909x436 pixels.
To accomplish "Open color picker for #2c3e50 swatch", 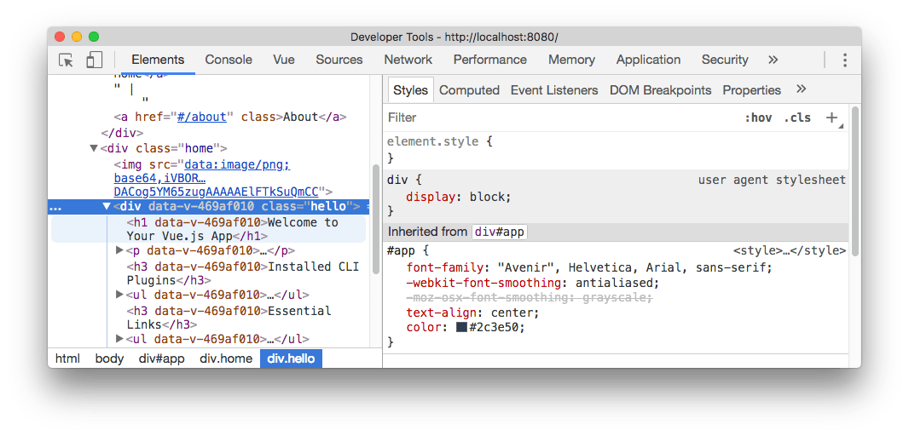I will [461, 327].
